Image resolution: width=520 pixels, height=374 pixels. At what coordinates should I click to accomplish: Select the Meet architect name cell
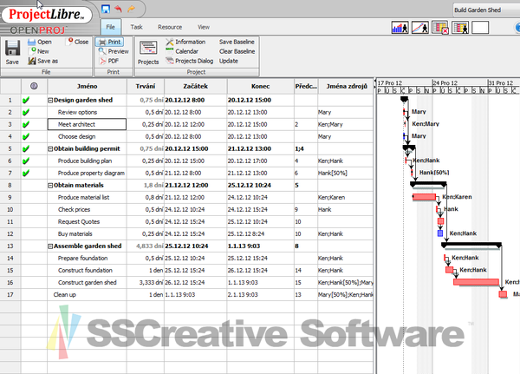point(87,124)
